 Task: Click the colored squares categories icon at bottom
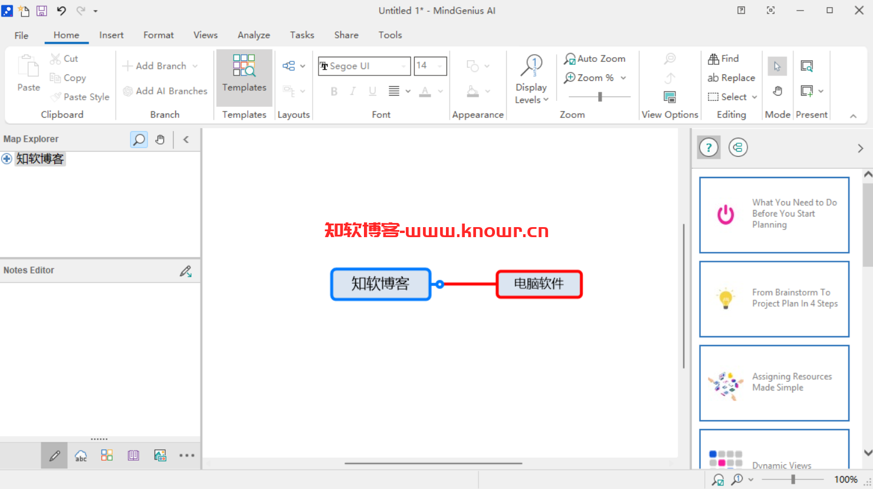pyautogui.click(x=107, y=455)
